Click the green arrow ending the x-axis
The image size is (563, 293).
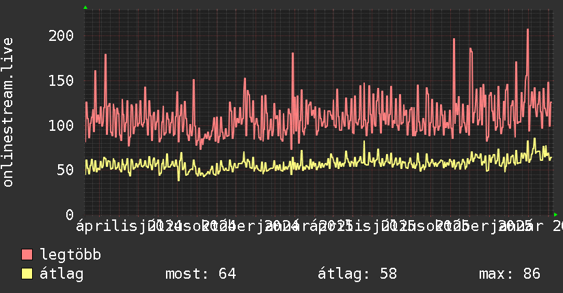(555, 215)
